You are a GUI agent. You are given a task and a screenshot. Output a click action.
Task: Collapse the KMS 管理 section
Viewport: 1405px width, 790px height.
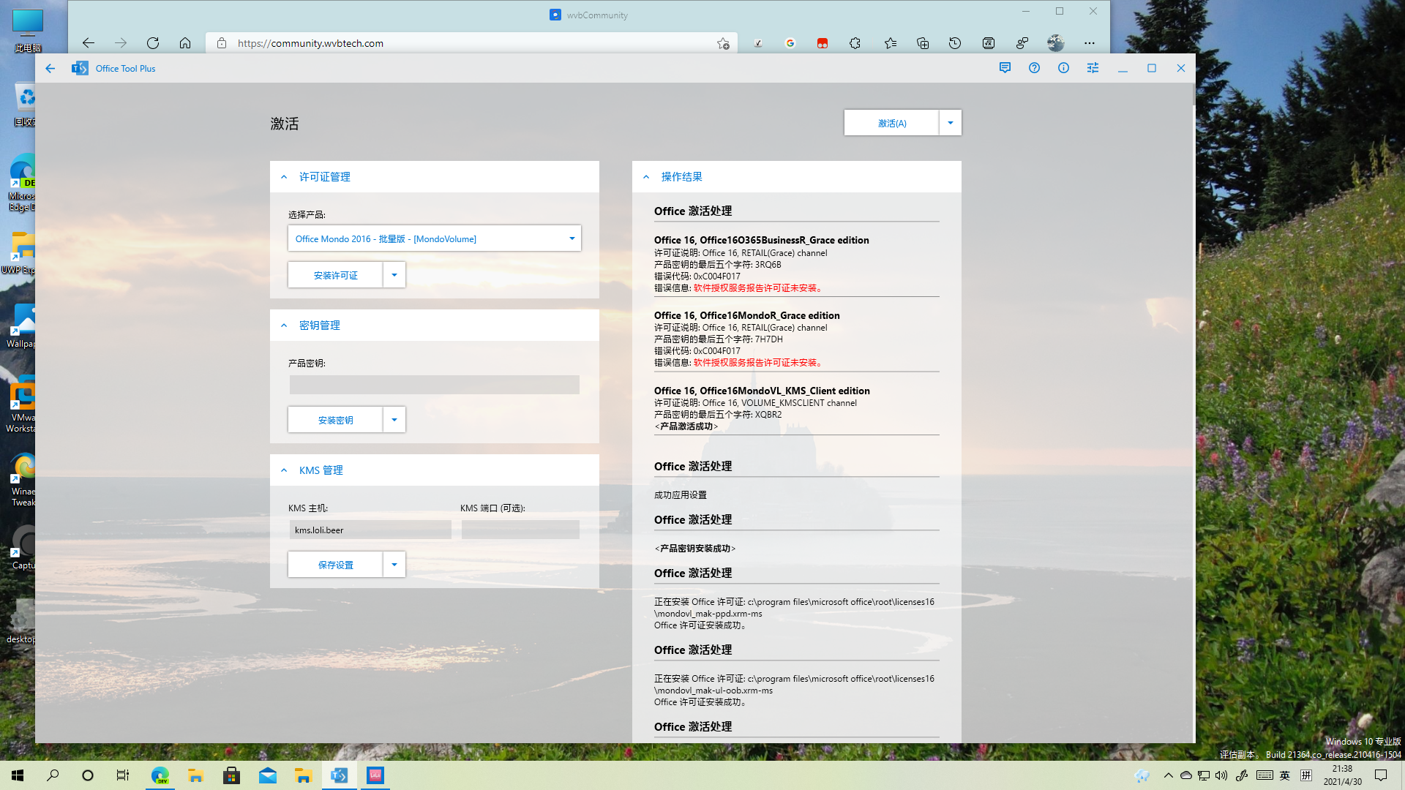(284, 470)
